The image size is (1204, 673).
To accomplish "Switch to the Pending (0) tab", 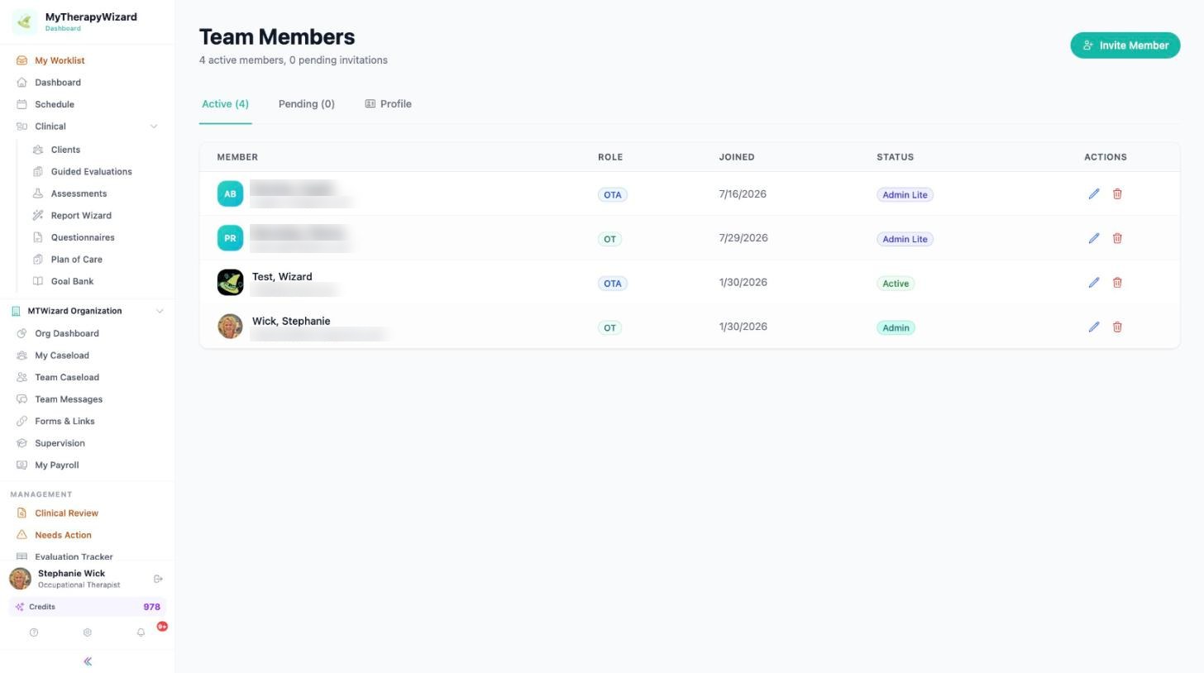I will [307, 104].
